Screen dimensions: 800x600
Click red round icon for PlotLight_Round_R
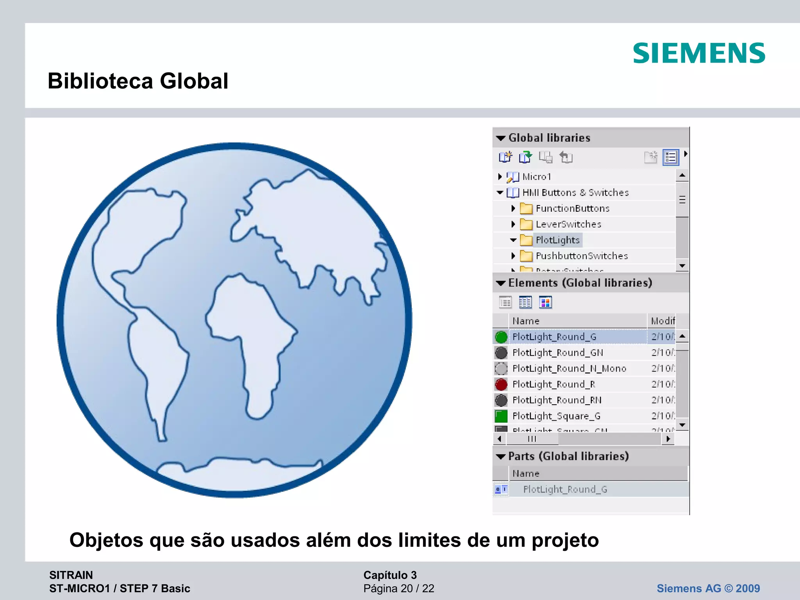point(501,384)
